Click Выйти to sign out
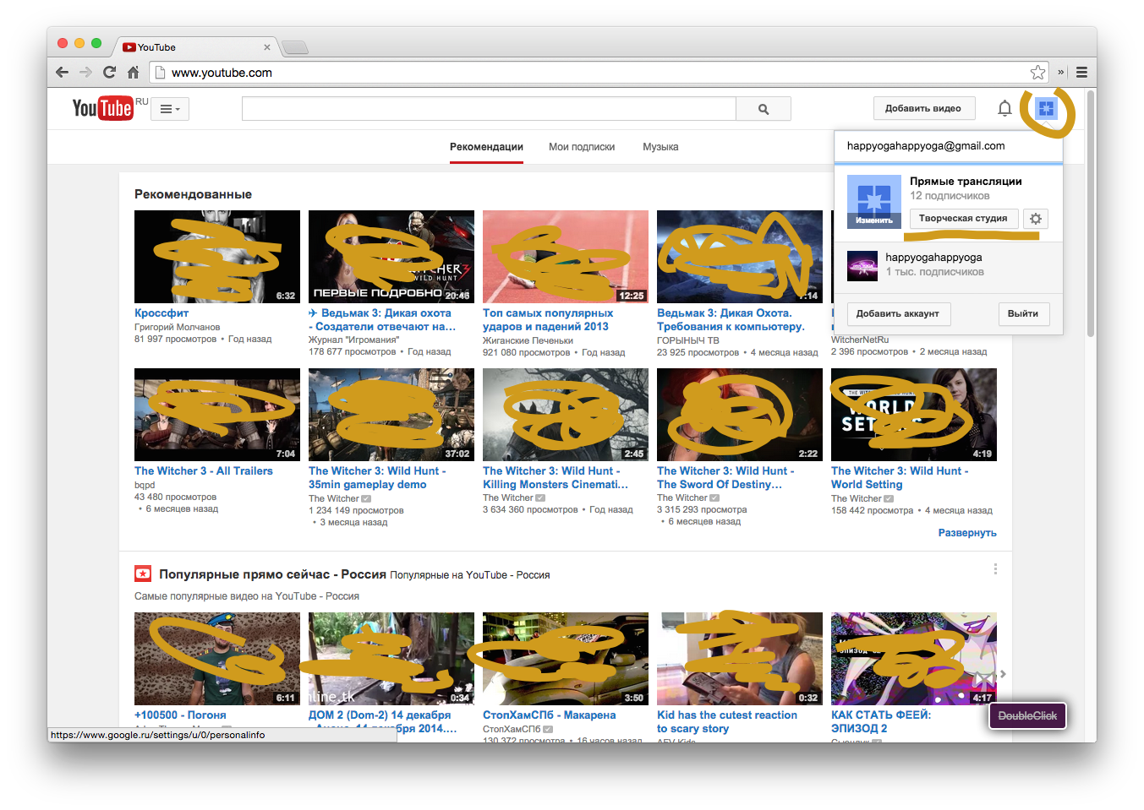This screenshot has height=810, width=1144. coord(1023,314)
